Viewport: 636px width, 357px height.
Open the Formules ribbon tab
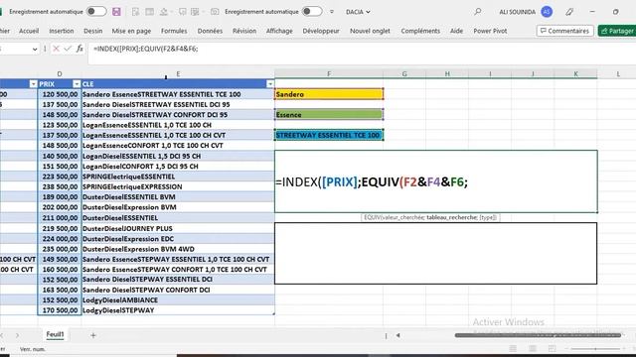click(x=174, y=31)
